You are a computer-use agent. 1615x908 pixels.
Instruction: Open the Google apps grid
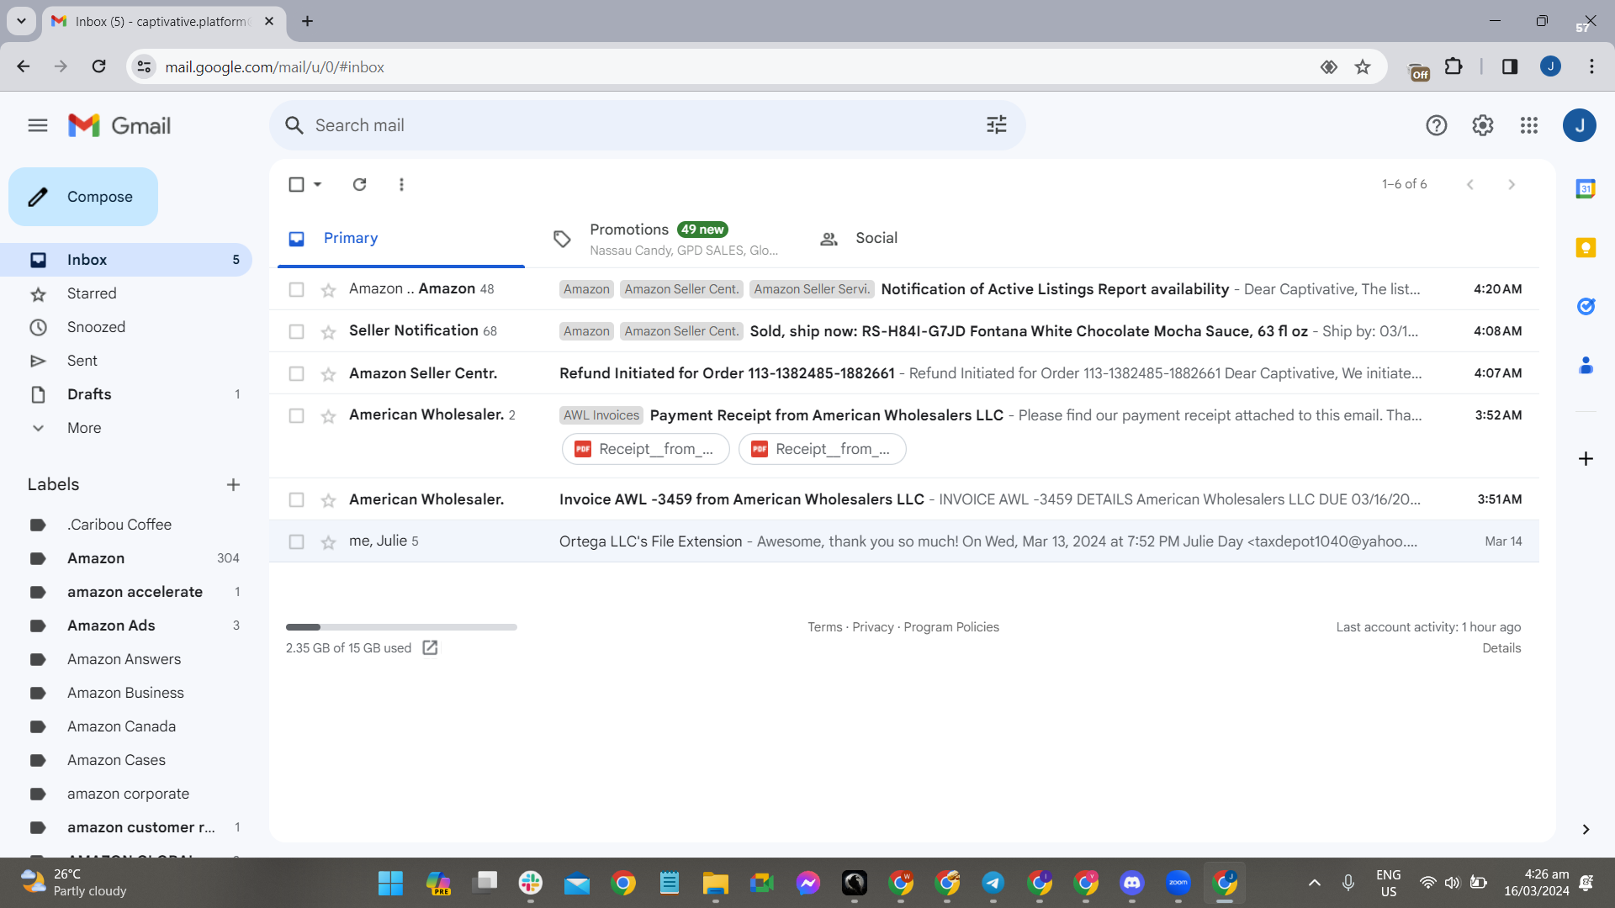point(1529,125)
